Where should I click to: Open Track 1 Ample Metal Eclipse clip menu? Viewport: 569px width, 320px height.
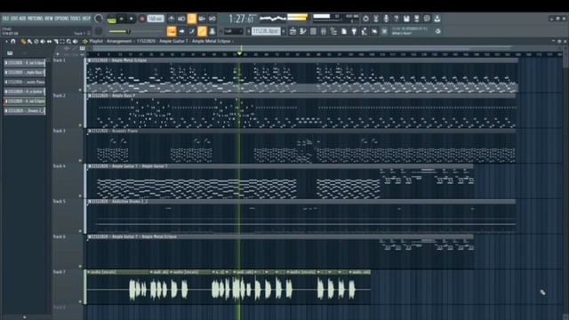[89, 60]
